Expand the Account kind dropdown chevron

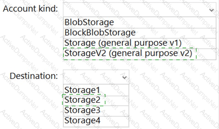click(x=212, y=10)
